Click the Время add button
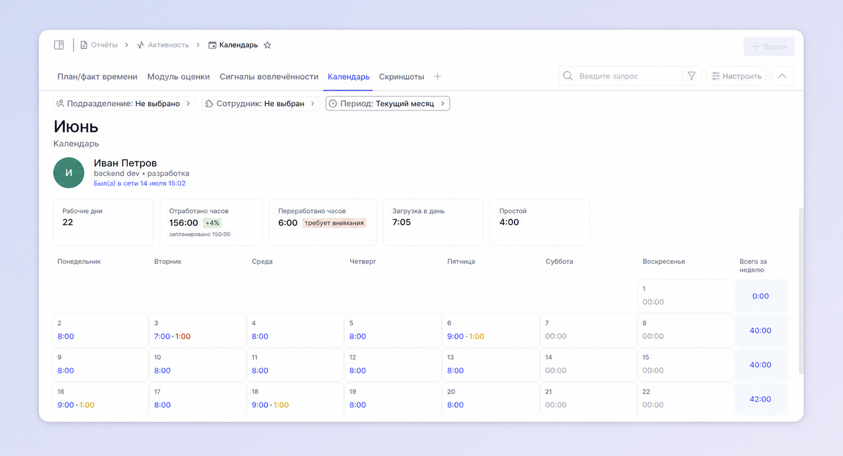The height and width of the screenshot is (456, 843). [769, 46]
